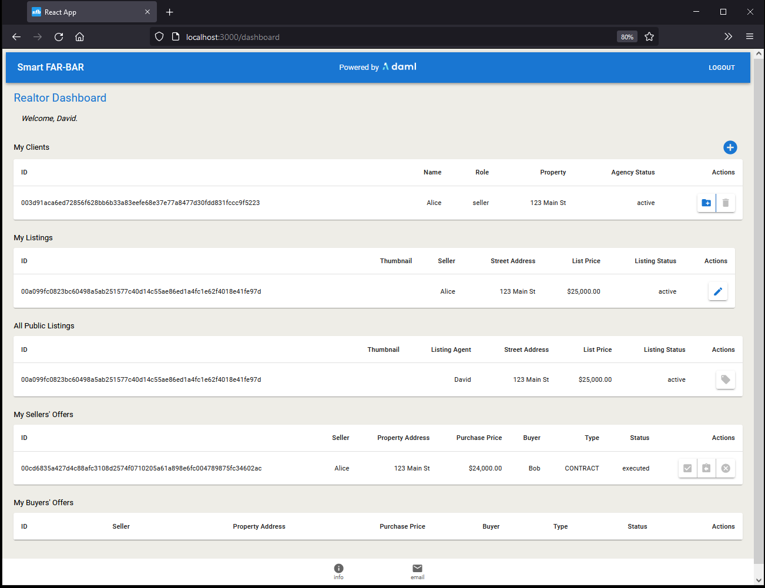Click the Purchase Price header in Buyers' Offers
765x588 pixels.
(x=402, y=526)
